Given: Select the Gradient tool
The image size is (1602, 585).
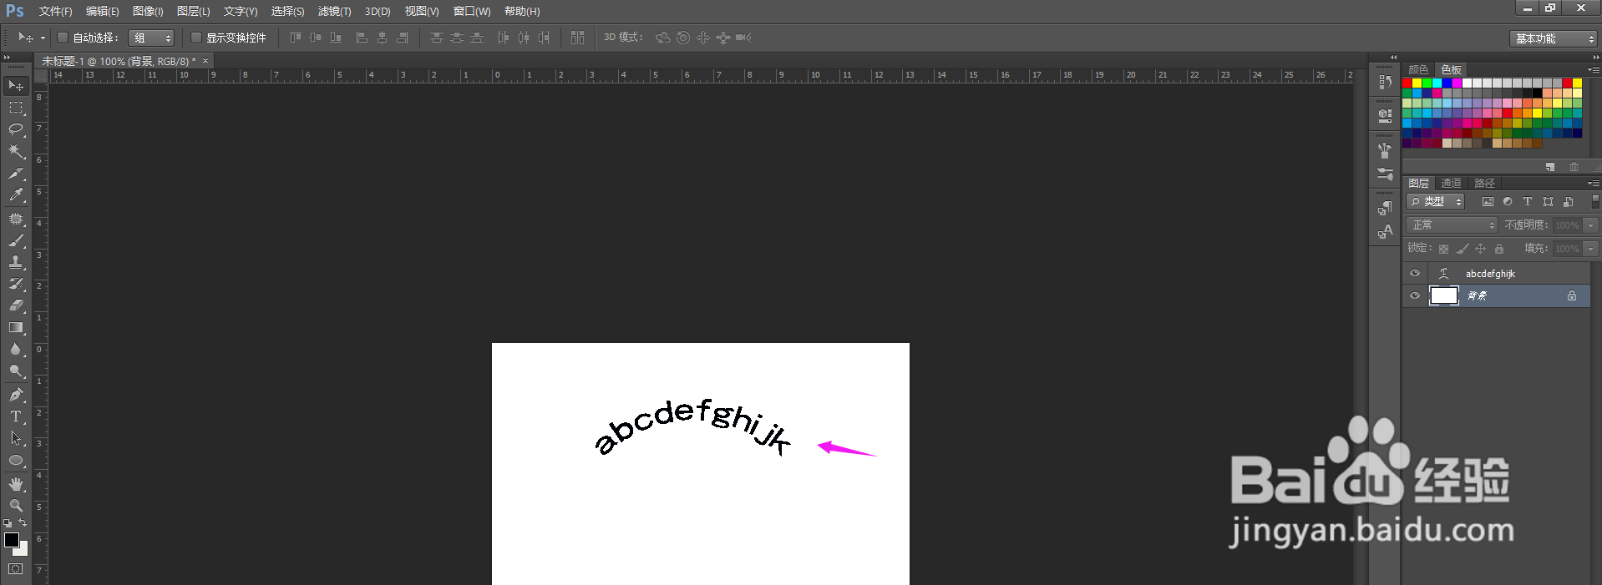Looking at the screenshot, I should pyautogui.click(x=16, y=327).
